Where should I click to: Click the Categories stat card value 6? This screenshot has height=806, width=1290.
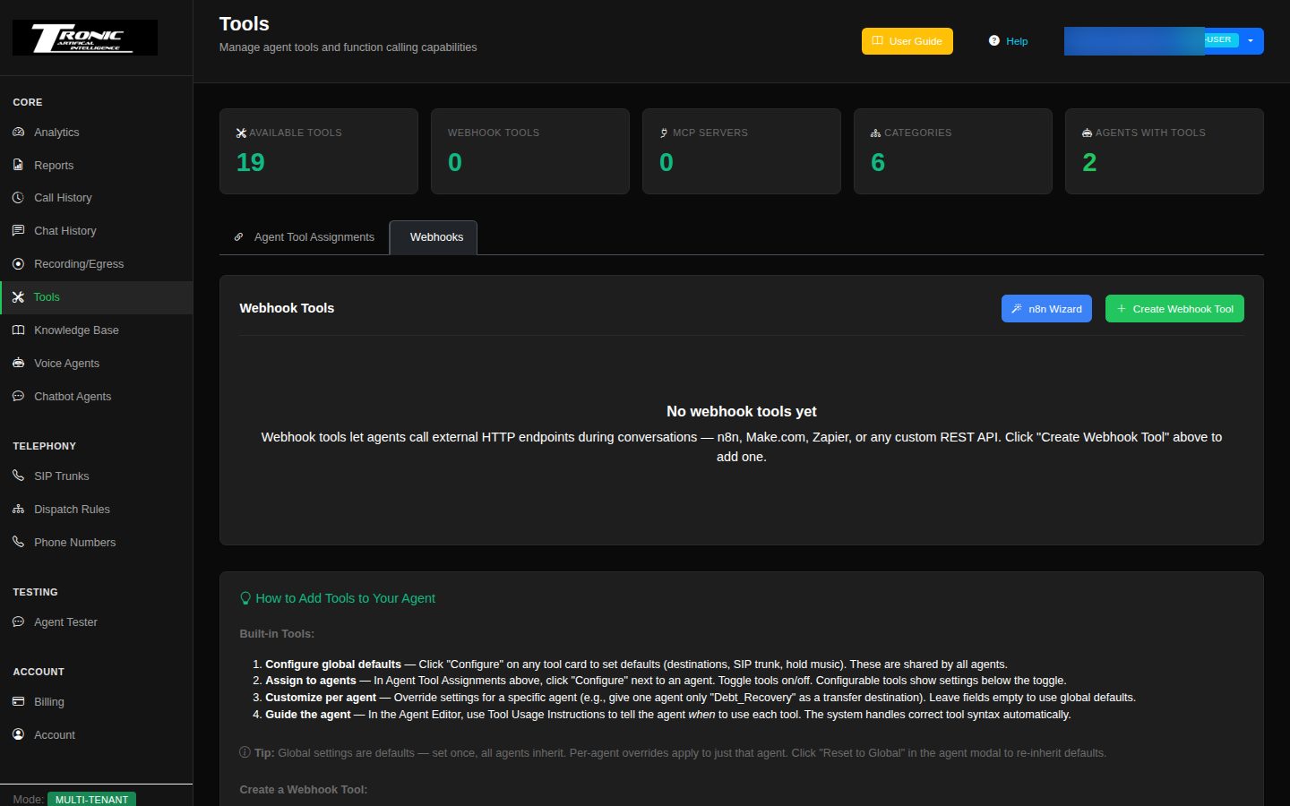pos(878,162)
